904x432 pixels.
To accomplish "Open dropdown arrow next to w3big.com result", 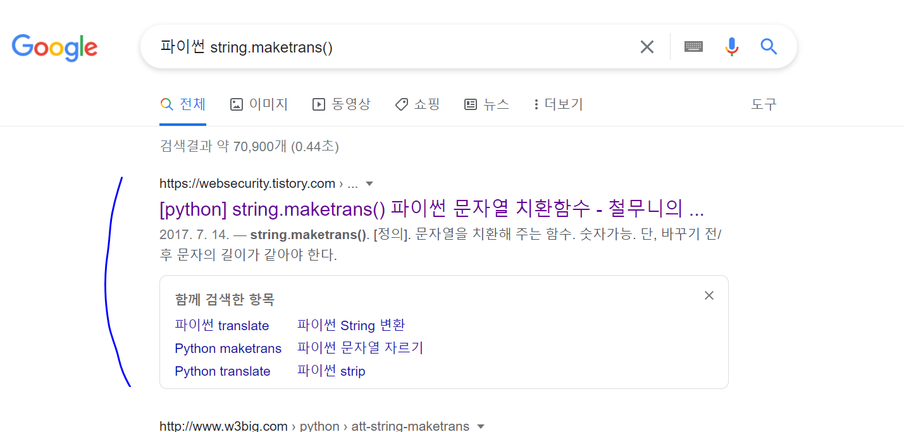I will coord(481,426).
